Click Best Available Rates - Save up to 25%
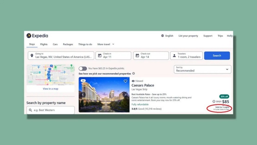The image size is (257, 145). [x=149, y=94]
